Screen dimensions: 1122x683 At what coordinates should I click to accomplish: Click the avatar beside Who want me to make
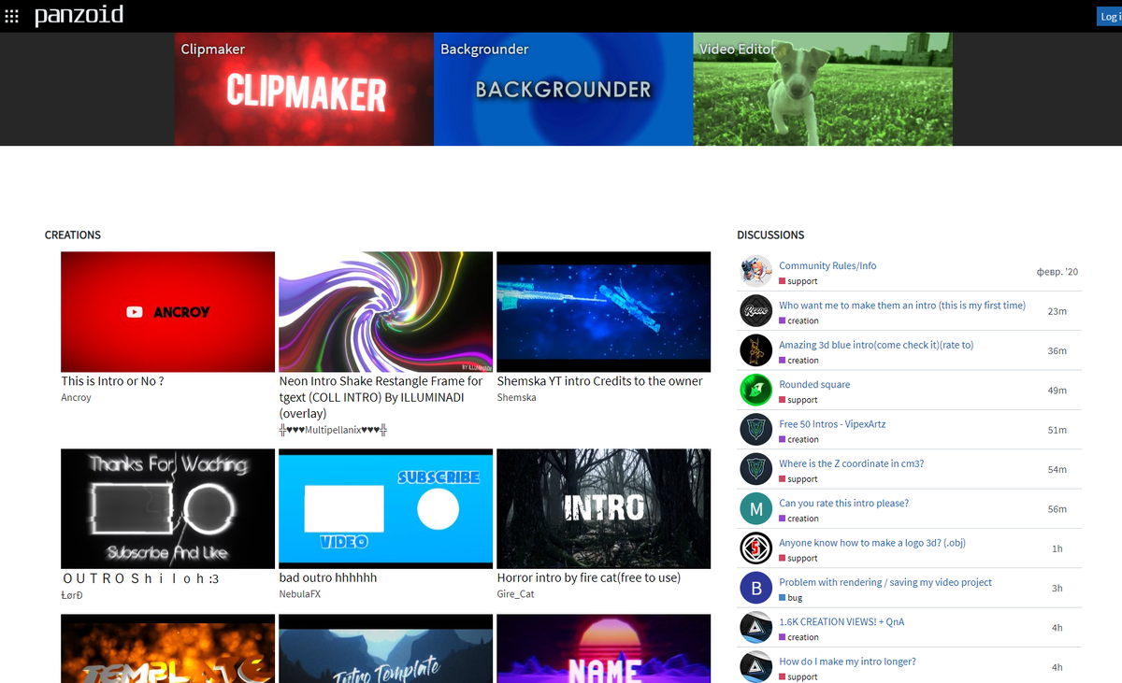[x=755, y=311]
